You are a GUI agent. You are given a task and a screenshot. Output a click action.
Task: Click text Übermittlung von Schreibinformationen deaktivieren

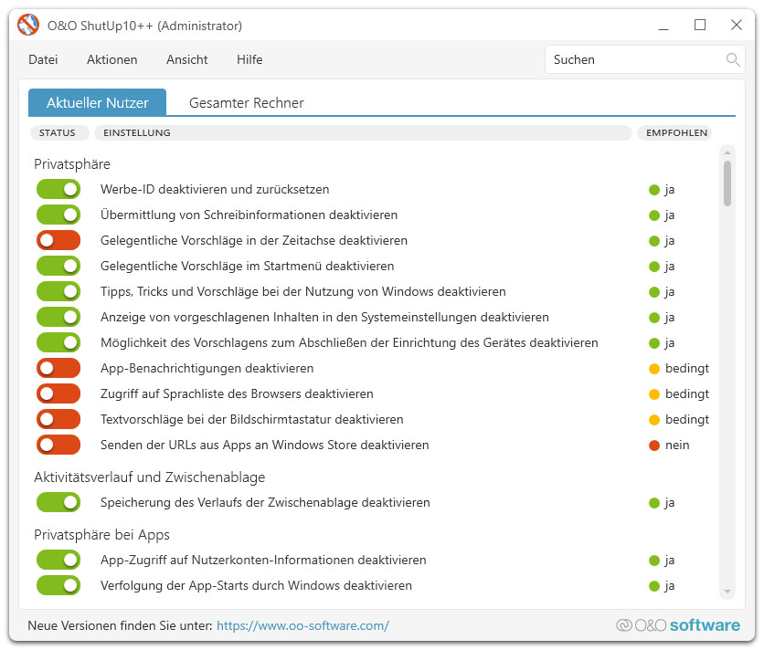(x=249, y=215)
